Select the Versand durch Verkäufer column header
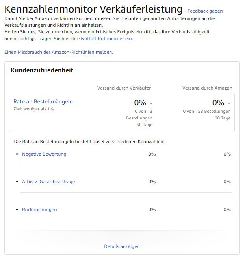This screenshot has height=261, width=247. pos(124,88)
